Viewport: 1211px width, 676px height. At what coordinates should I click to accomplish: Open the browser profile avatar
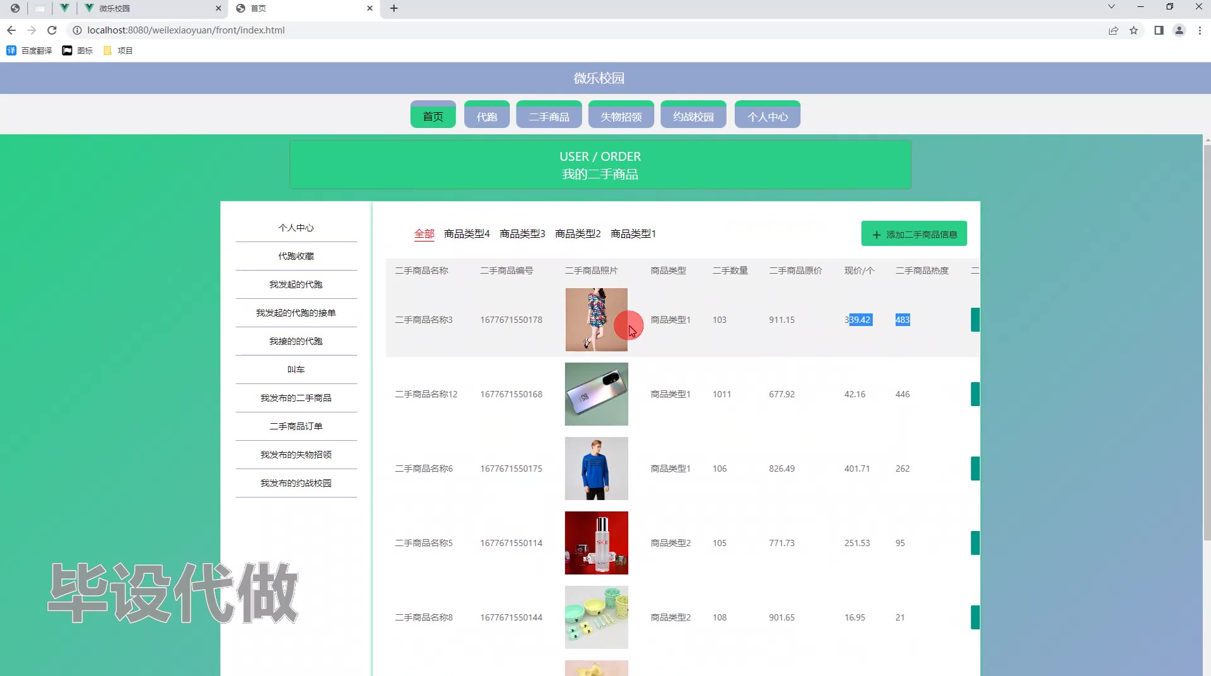pyautogui.click(x=1179, y=30)
